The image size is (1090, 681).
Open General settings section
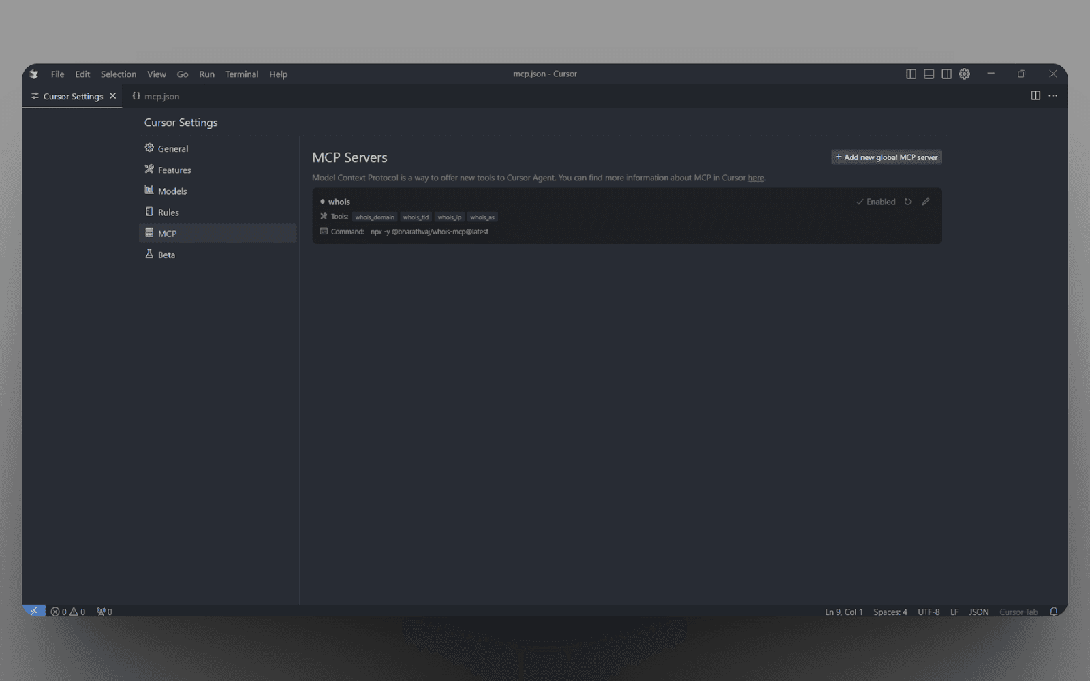[217, 148]
